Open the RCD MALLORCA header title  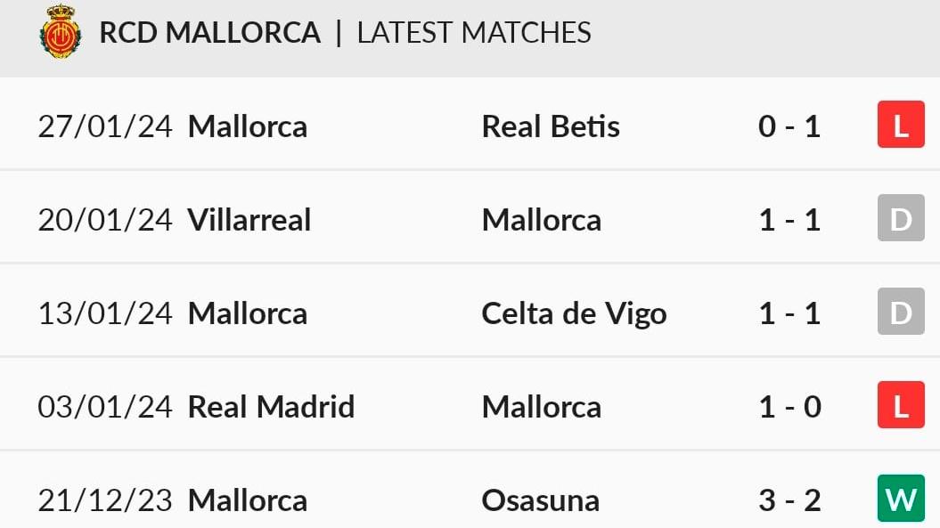(209, 32)
